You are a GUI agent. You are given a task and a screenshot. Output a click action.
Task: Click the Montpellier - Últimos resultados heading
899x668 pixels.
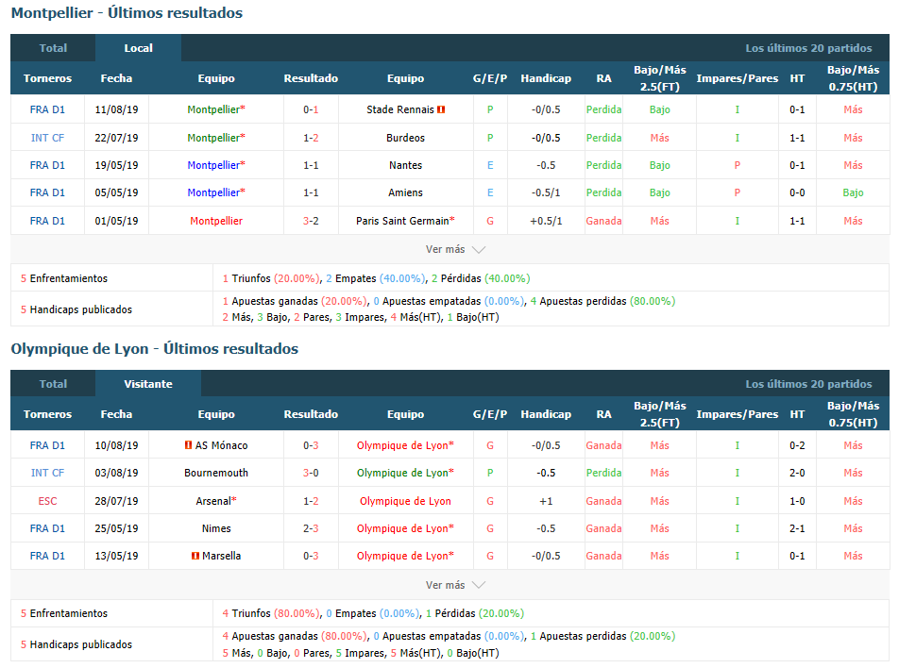(127, 12)
